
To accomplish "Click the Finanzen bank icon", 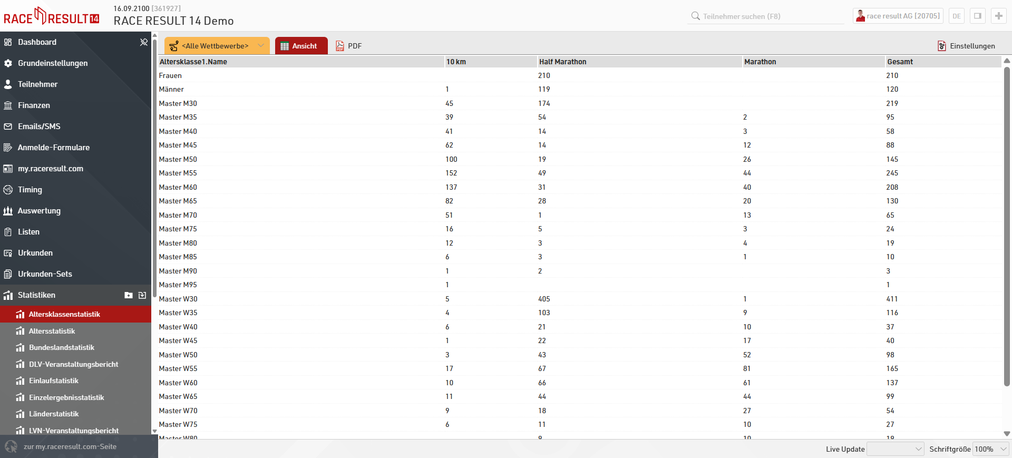I will (8, 105).
